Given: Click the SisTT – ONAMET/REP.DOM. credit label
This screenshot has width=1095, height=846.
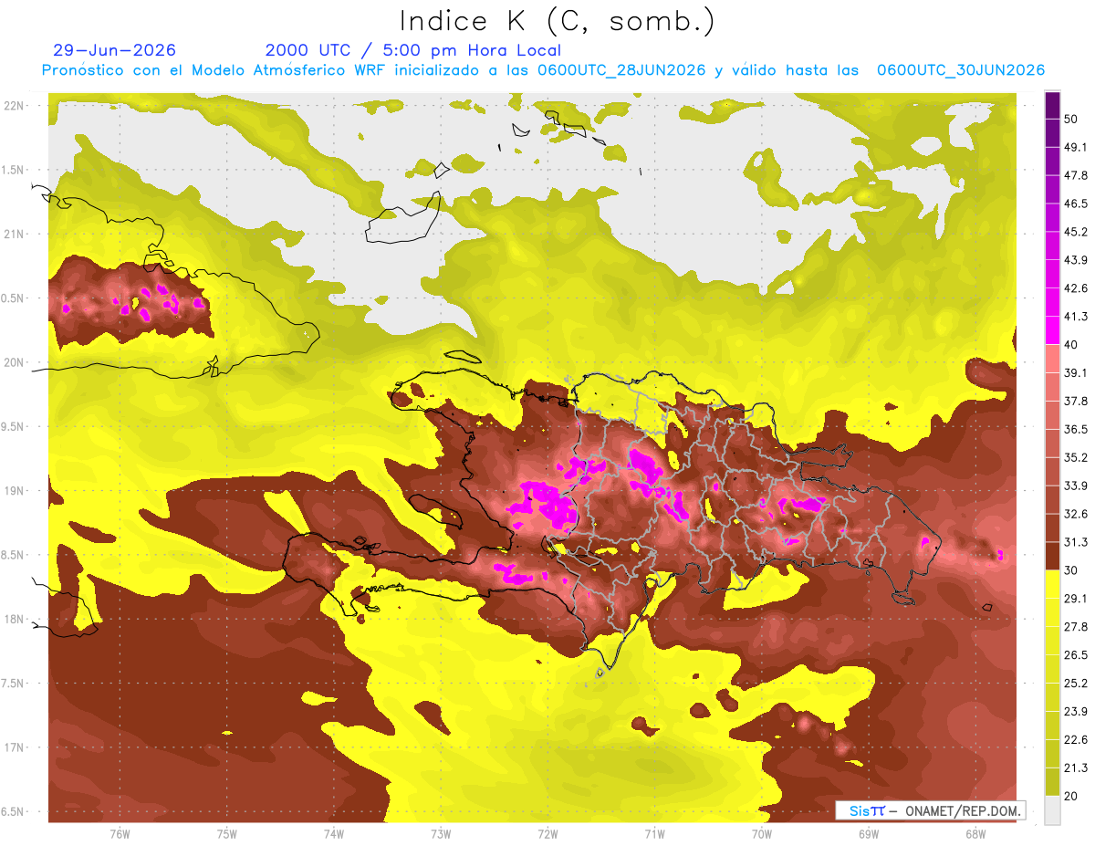Looking at the screenshot, I should (930, 810).
